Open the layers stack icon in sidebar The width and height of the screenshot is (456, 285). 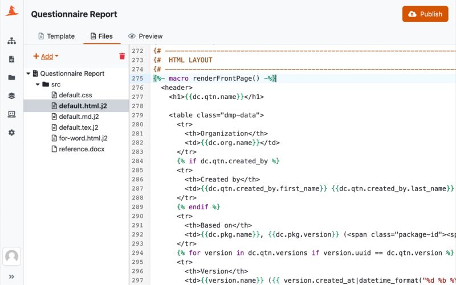click(x=11, y=96)
